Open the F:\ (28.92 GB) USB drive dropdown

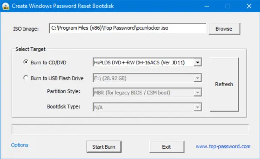(198, 78)
